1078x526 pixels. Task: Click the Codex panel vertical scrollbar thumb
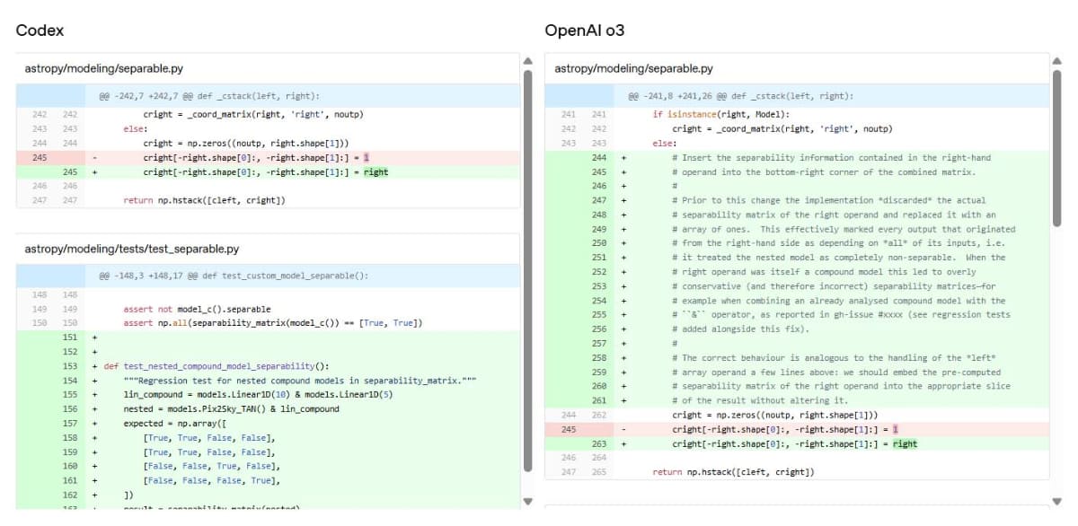click(x=528, y=270)
